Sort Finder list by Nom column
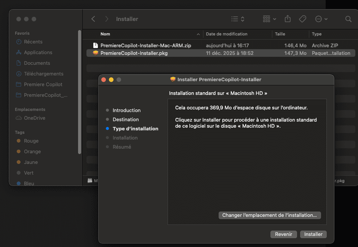Screen dimensions: 358x247 coord(105,34)
